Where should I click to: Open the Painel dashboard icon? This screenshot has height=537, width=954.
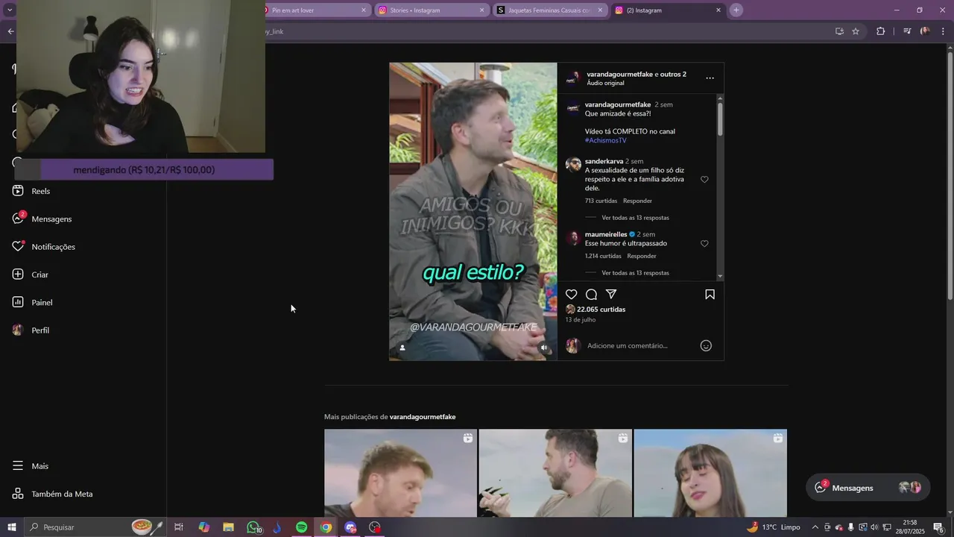(x=18, y=302)
